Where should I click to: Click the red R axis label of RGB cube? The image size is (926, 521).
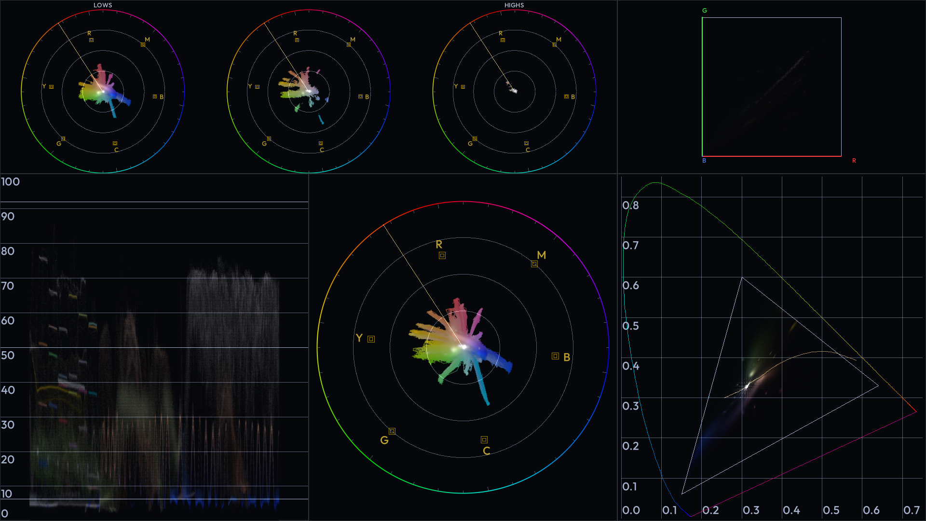pyautogui.click(x=854, y=161)
